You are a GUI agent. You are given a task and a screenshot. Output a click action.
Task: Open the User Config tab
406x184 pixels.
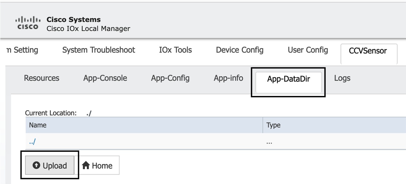(x=308, y=50)
